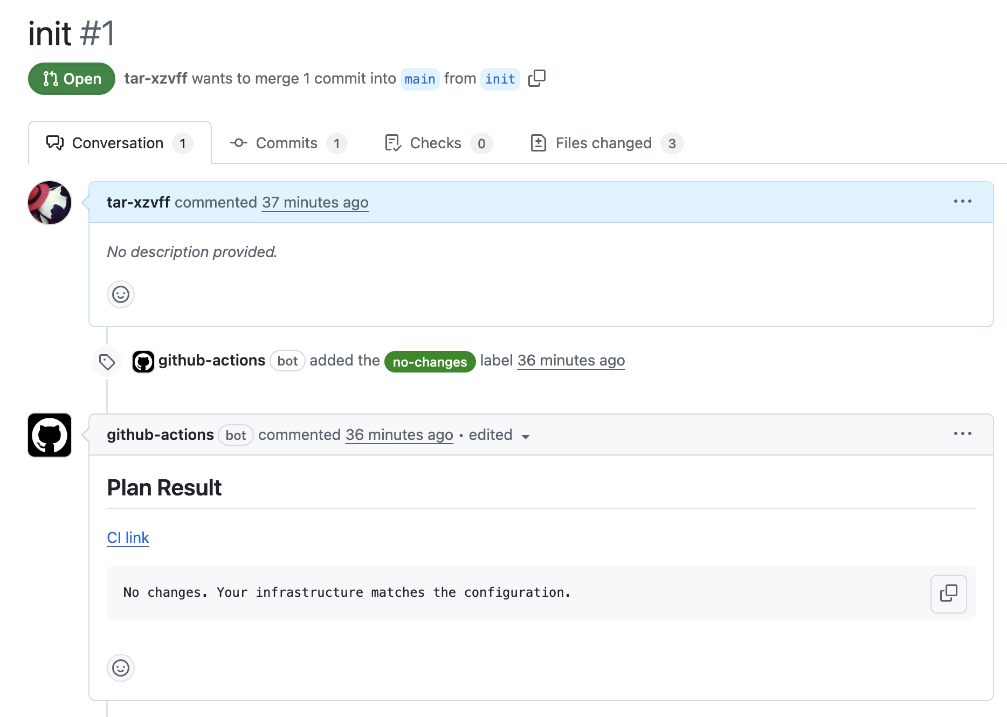The image size is (1007, 717).
Task: Copy the init branch name icon
Action: [537, 79]
